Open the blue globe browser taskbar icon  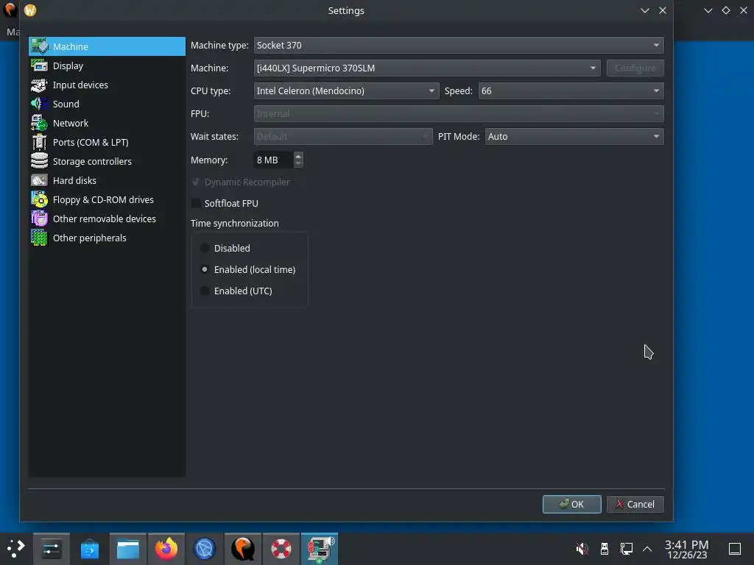(x=205, y=549)
